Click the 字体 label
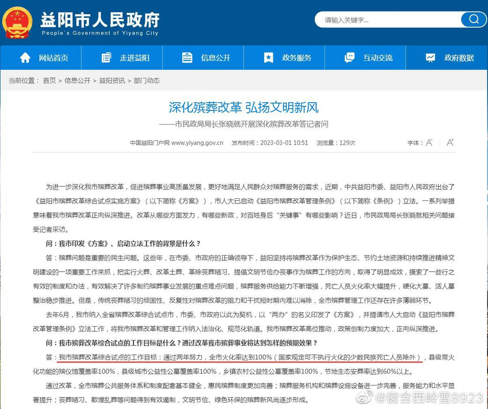The image size is (488, 409). pyautogui.click(x=415, y=143)
